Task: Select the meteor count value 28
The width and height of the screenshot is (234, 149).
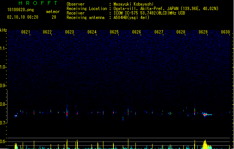Action: pos(54,17)
